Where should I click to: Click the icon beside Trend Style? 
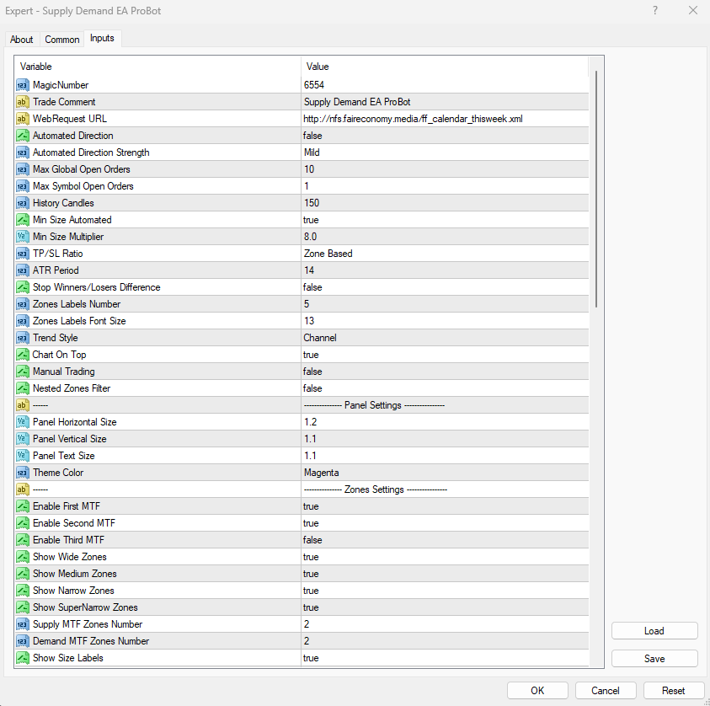click(22, 338)
